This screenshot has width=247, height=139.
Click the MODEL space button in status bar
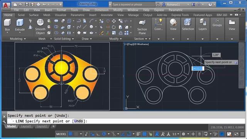point(61,134)
